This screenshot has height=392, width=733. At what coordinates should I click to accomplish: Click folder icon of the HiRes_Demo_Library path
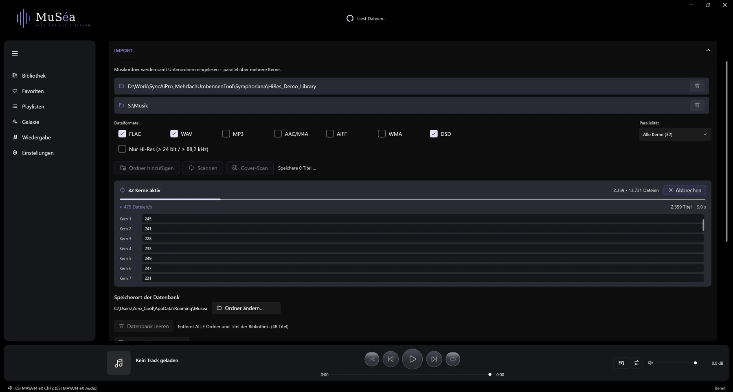click(x=121, y=86)
